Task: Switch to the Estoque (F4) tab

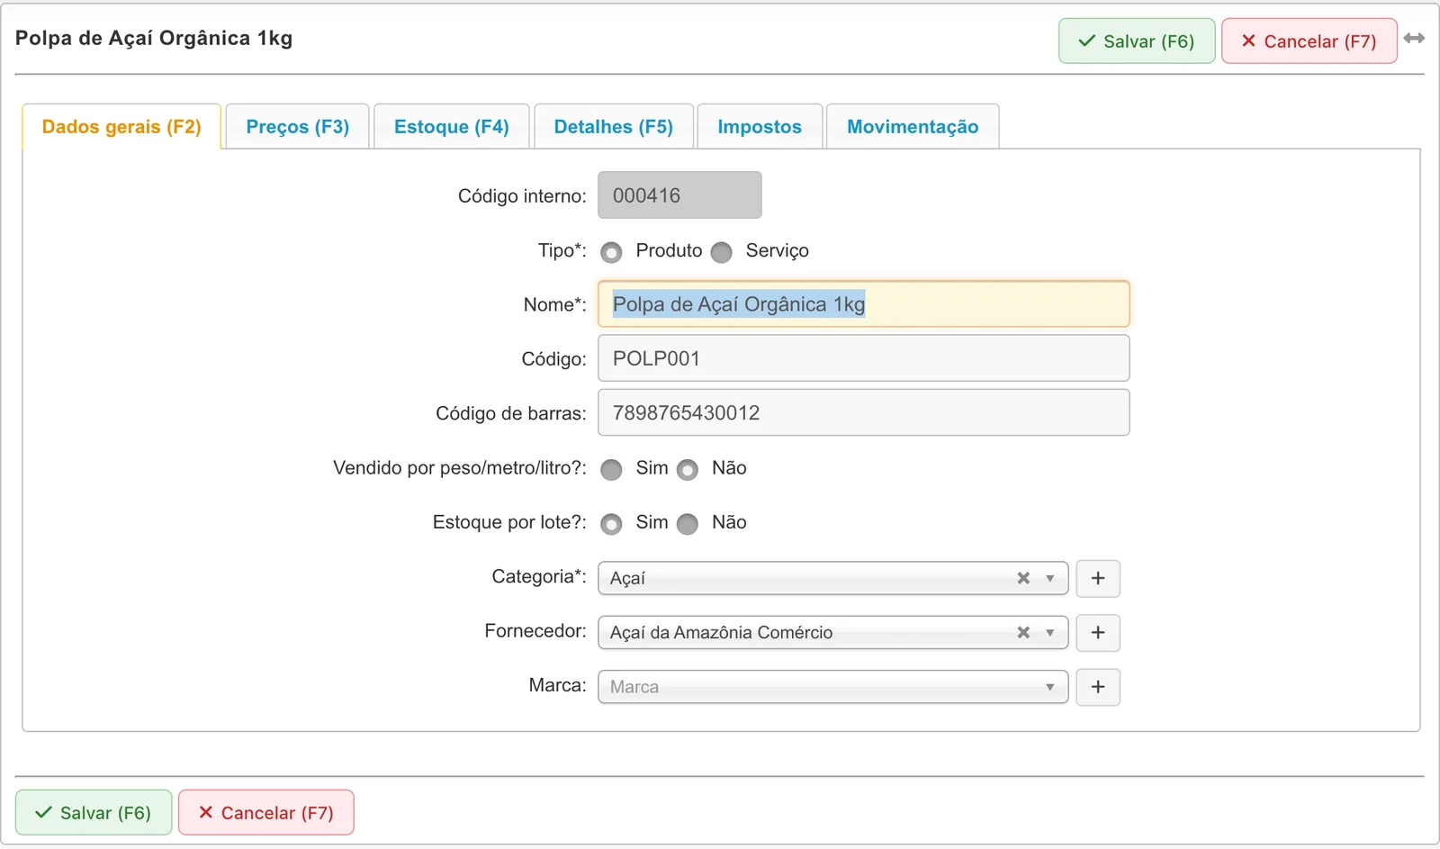Action: click(x=451, y=126)
